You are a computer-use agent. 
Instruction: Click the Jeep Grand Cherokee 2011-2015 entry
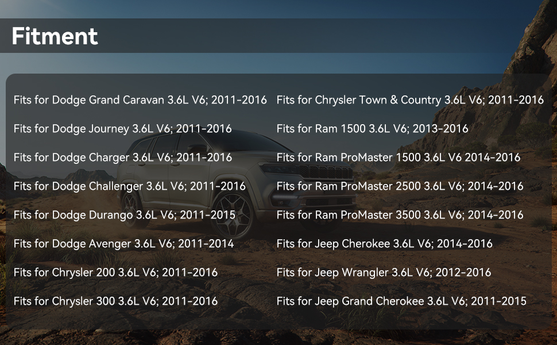point(401,301)
